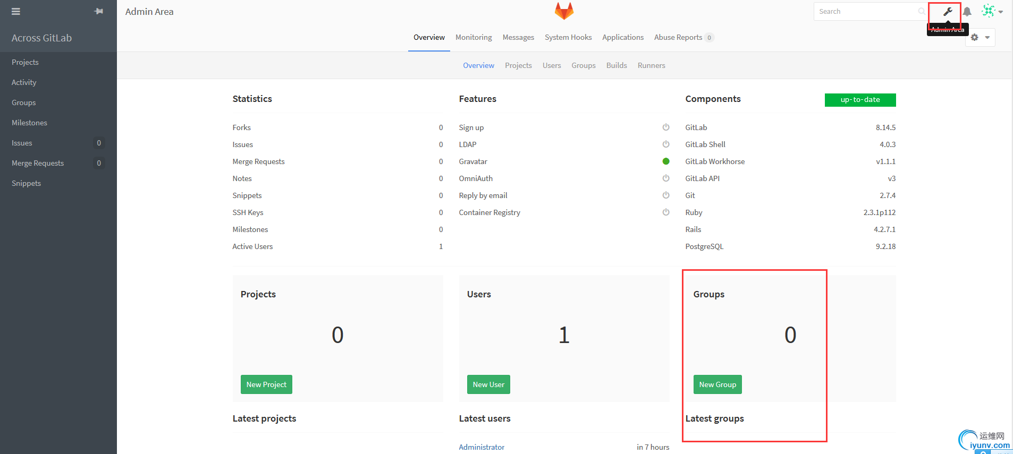Click the up-to-date status badge
Viewport: 1013px width, 454px height.
coord(860,100)
